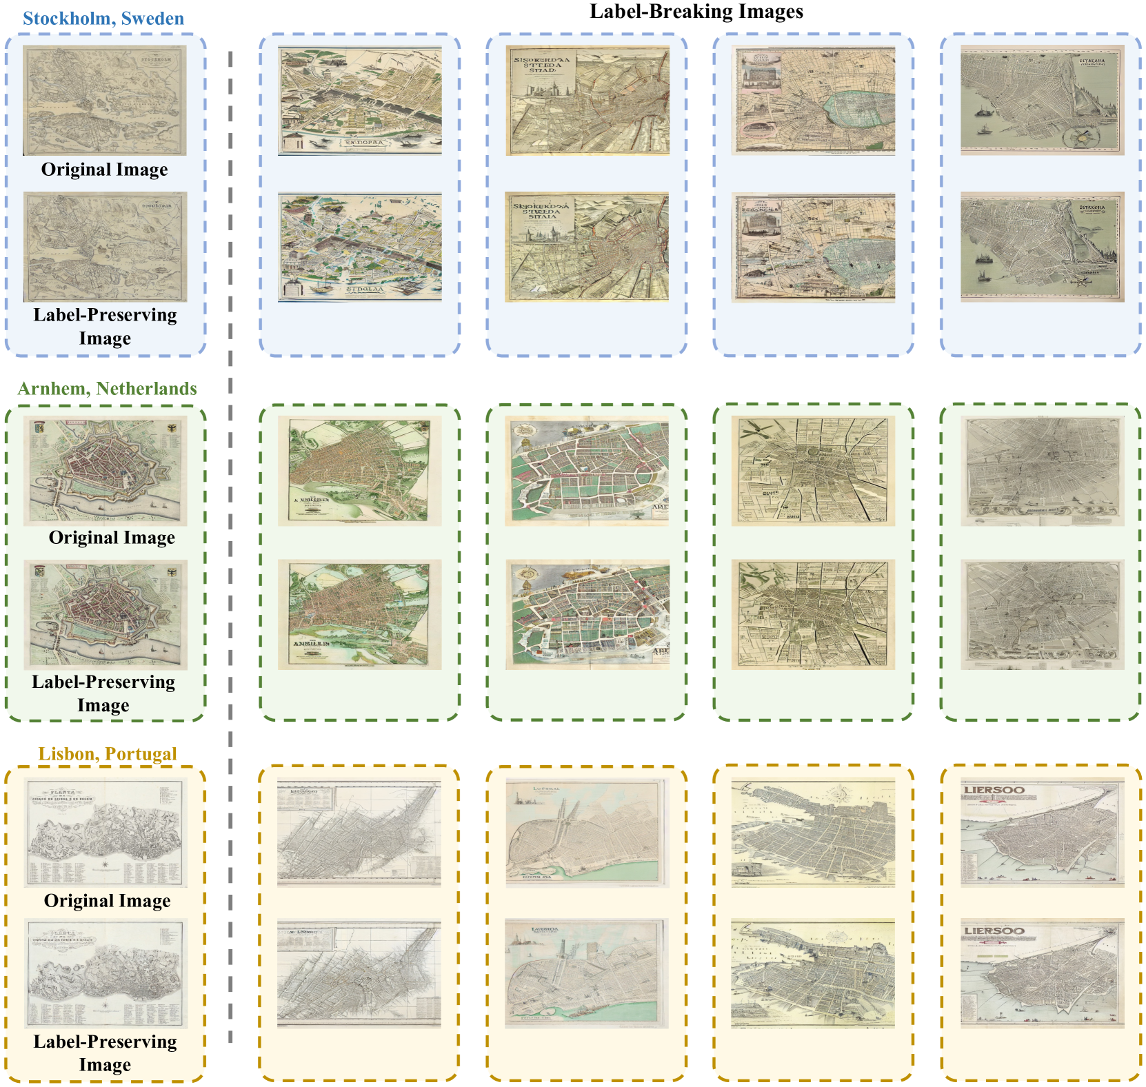This screenshot has height=1087, width=1146.
Task: Select lower Stockholm yellow map in second column
Action: (x=587, y=247)
